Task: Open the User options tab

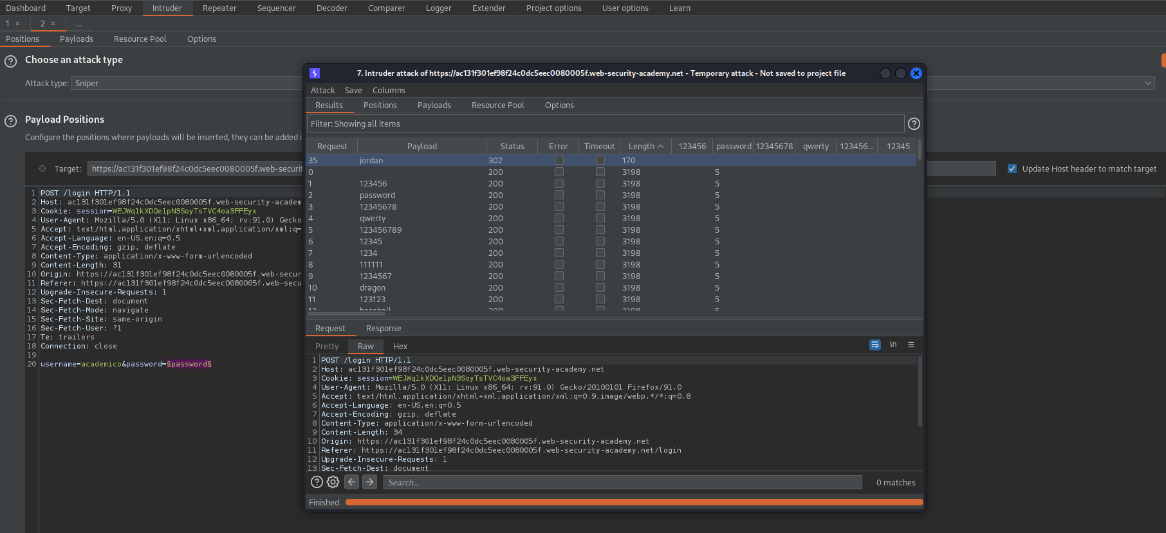Action: [x=625, y=8]
